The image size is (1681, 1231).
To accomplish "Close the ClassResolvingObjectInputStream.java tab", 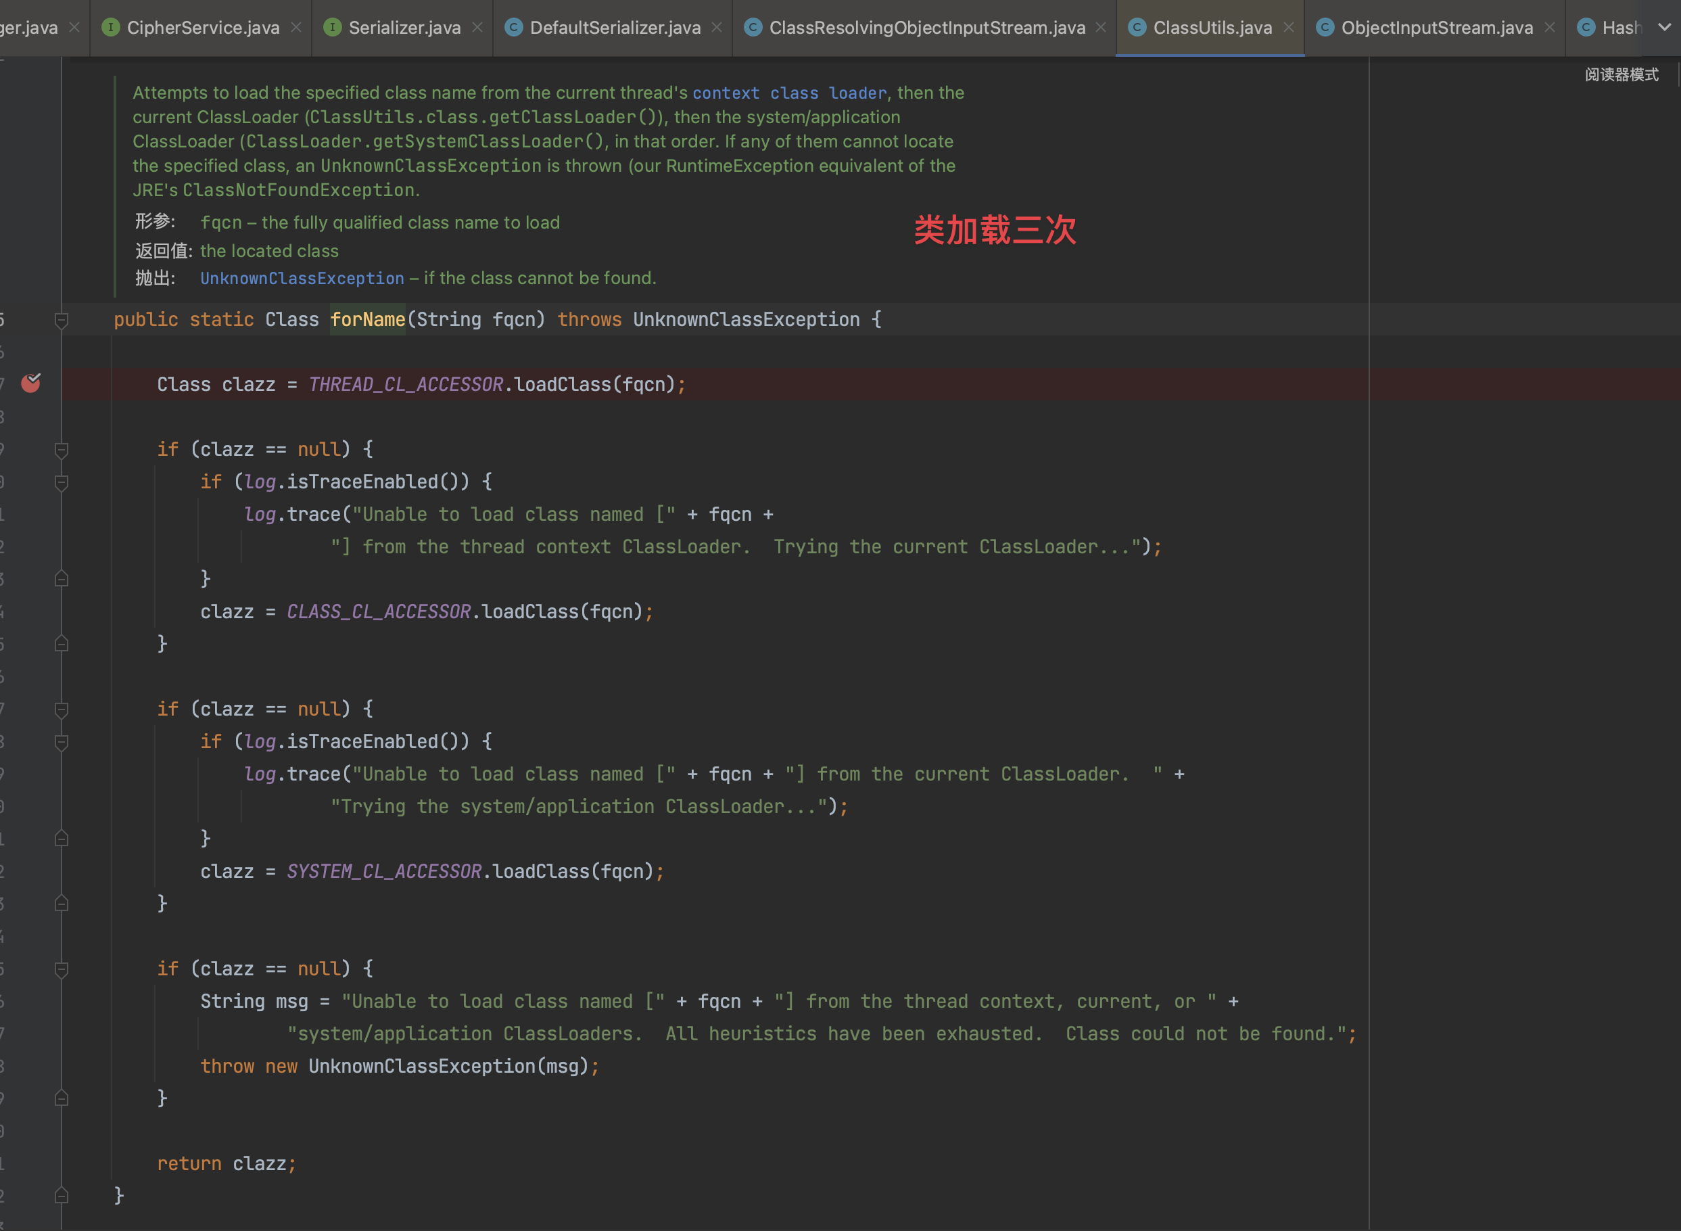I will pos(1102,28).
